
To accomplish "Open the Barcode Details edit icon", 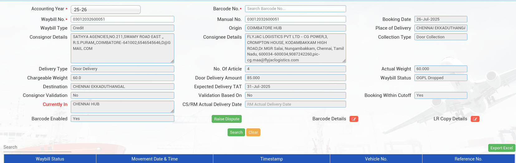I will click(354, 119).
